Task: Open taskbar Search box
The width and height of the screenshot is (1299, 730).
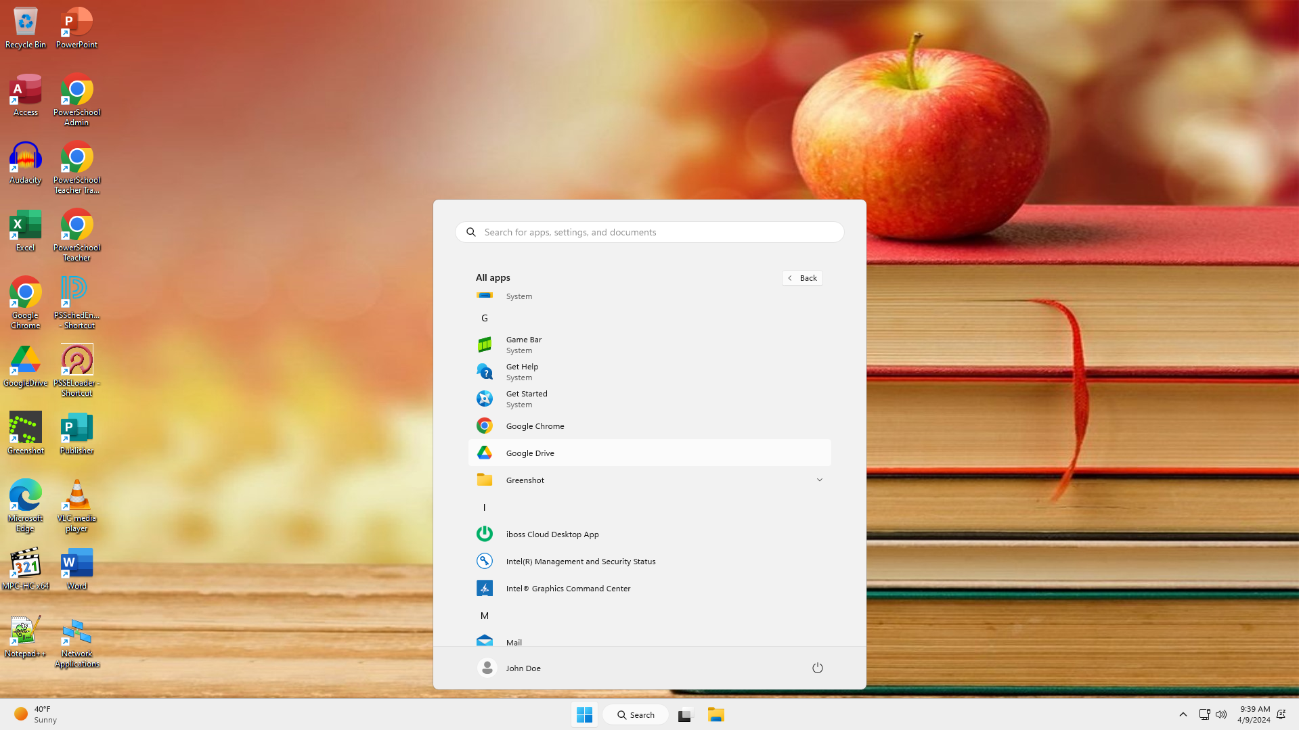Action: pos(636,714)
